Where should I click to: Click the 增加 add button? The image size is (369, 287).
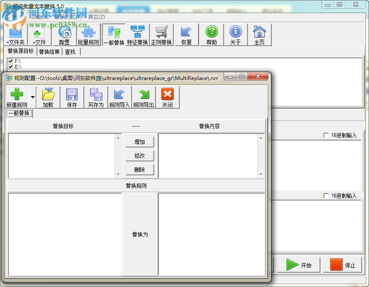coord(140,141)
